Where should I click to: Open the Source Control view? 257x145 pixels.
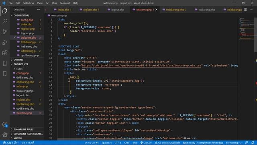5,32
